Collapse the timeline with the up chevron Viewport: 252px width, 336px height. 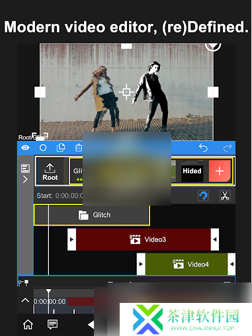[25, 300]
